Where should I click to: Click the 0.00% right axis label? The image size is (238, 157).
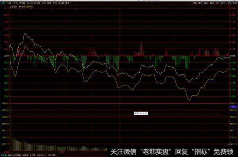click(x=232, y=56)
